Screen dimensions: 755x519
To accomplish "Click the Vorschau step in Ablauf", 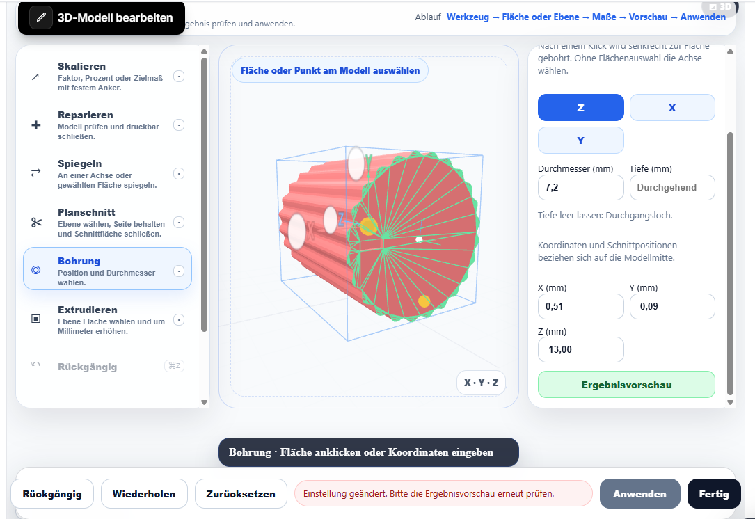I will [x=648, y=17].
